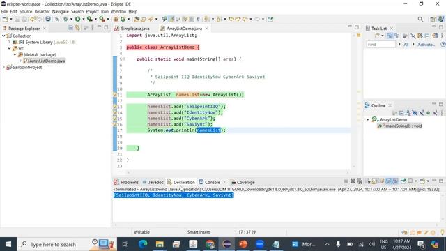Run the program with green Run icon
Image resolution: width=446 pixels, height=251 pixels.
(x=77, y=19)
